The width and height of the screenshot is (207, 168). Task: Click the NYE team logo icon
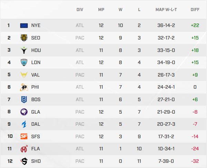[x=24, y=25]
